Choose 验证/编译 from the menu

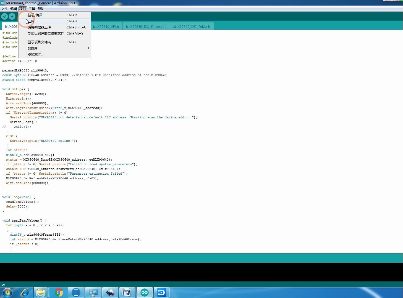[54, 15]
